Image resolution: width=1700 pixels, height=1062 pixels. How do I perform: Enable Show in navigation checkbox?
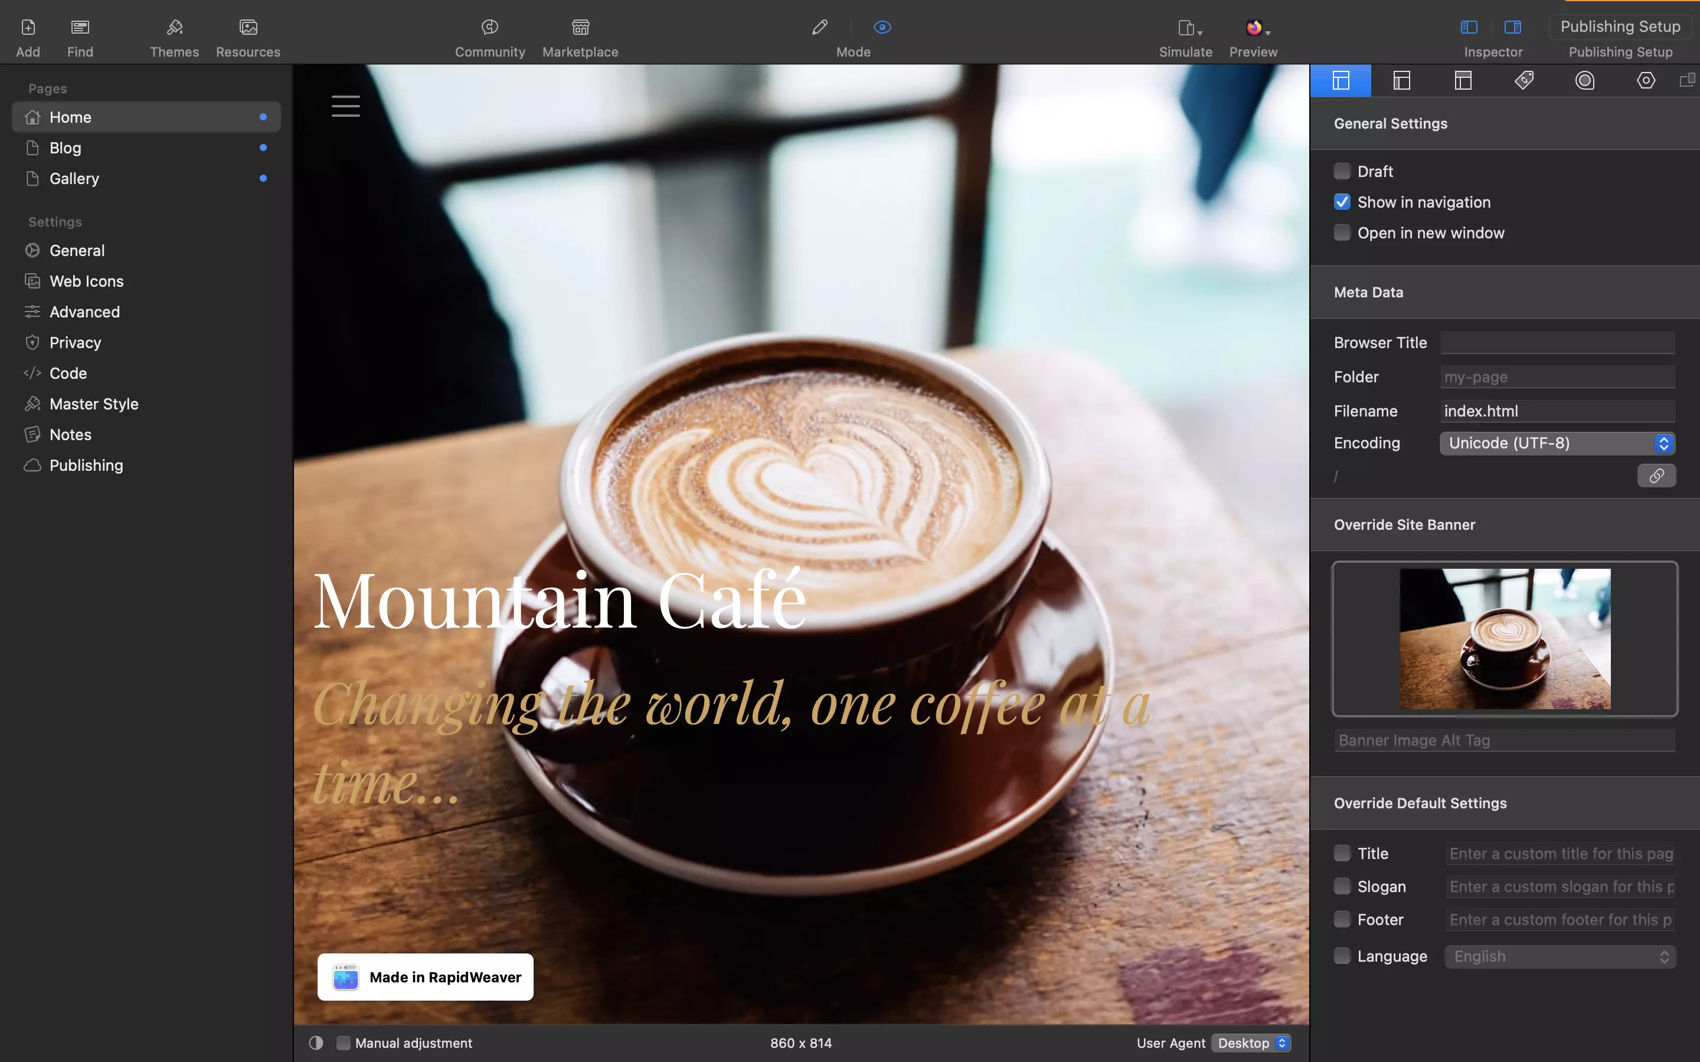[x=1343, y=202]
